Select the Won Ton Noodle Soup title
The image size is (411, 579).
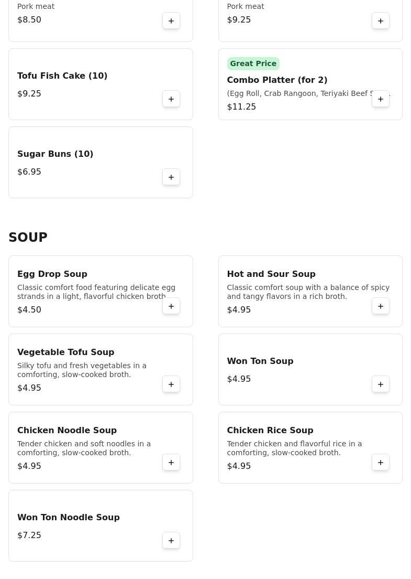point(69,518)
